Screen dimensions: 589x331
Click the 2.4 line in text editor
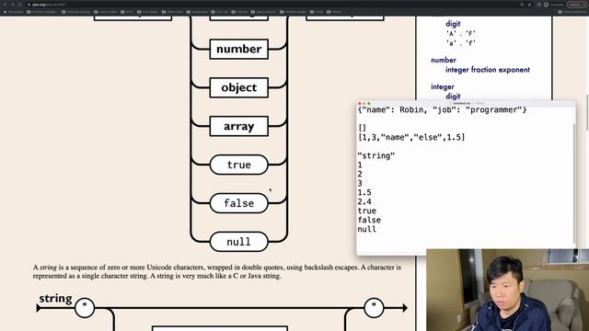pos(364,201)
